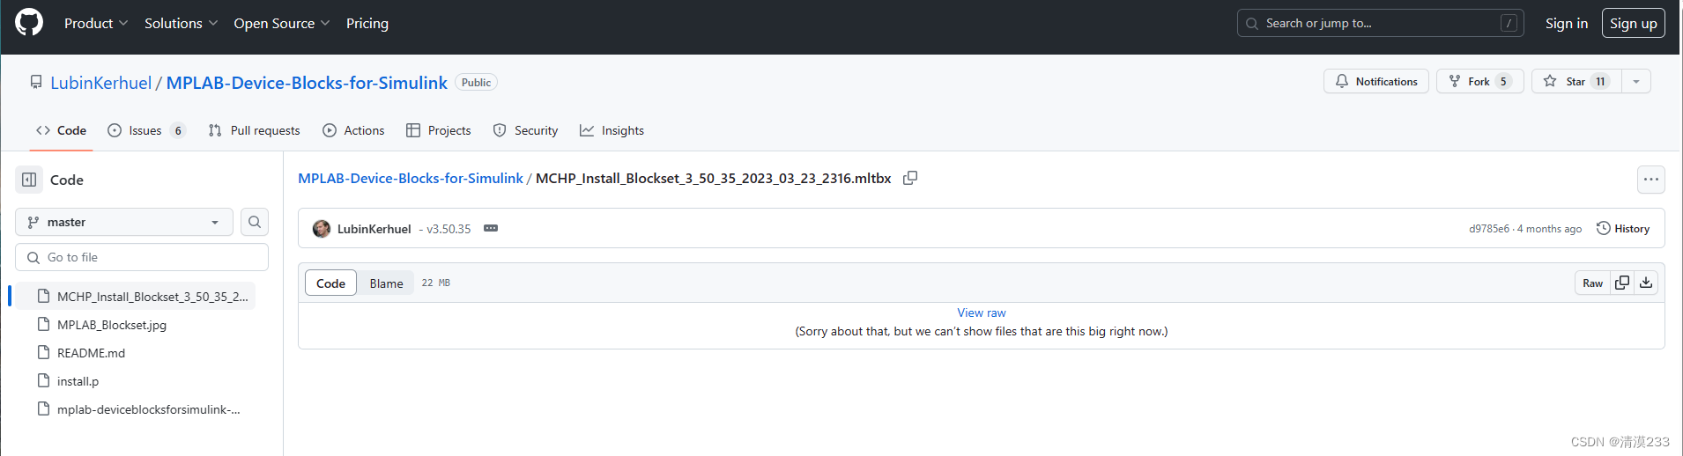The width and height of the screenshot is (1683, 456).
Task: Copy raw file contents icon
Action: tap(1622, 283)
